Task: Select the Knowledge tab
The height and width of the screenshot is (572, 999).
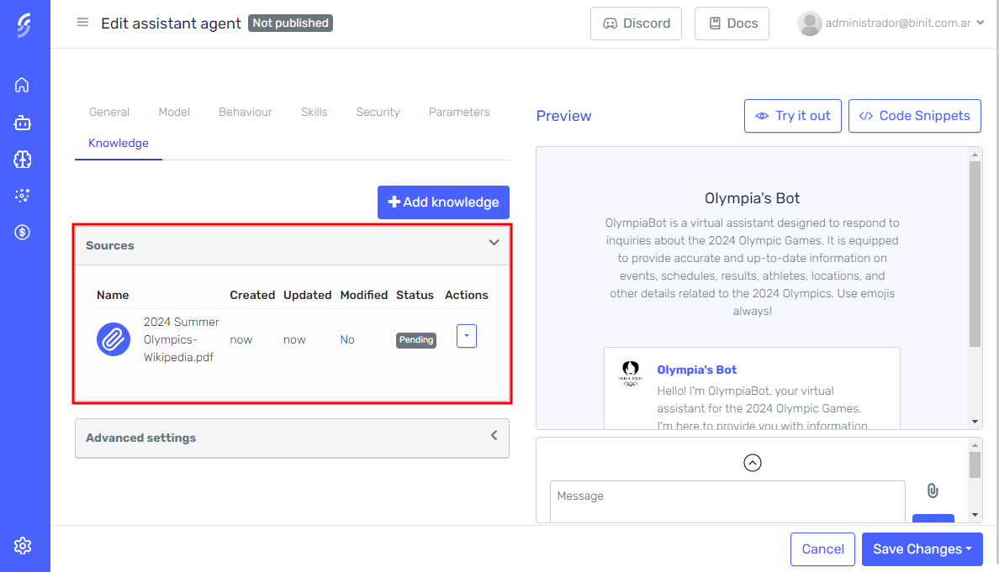Action: pos(119,143)
